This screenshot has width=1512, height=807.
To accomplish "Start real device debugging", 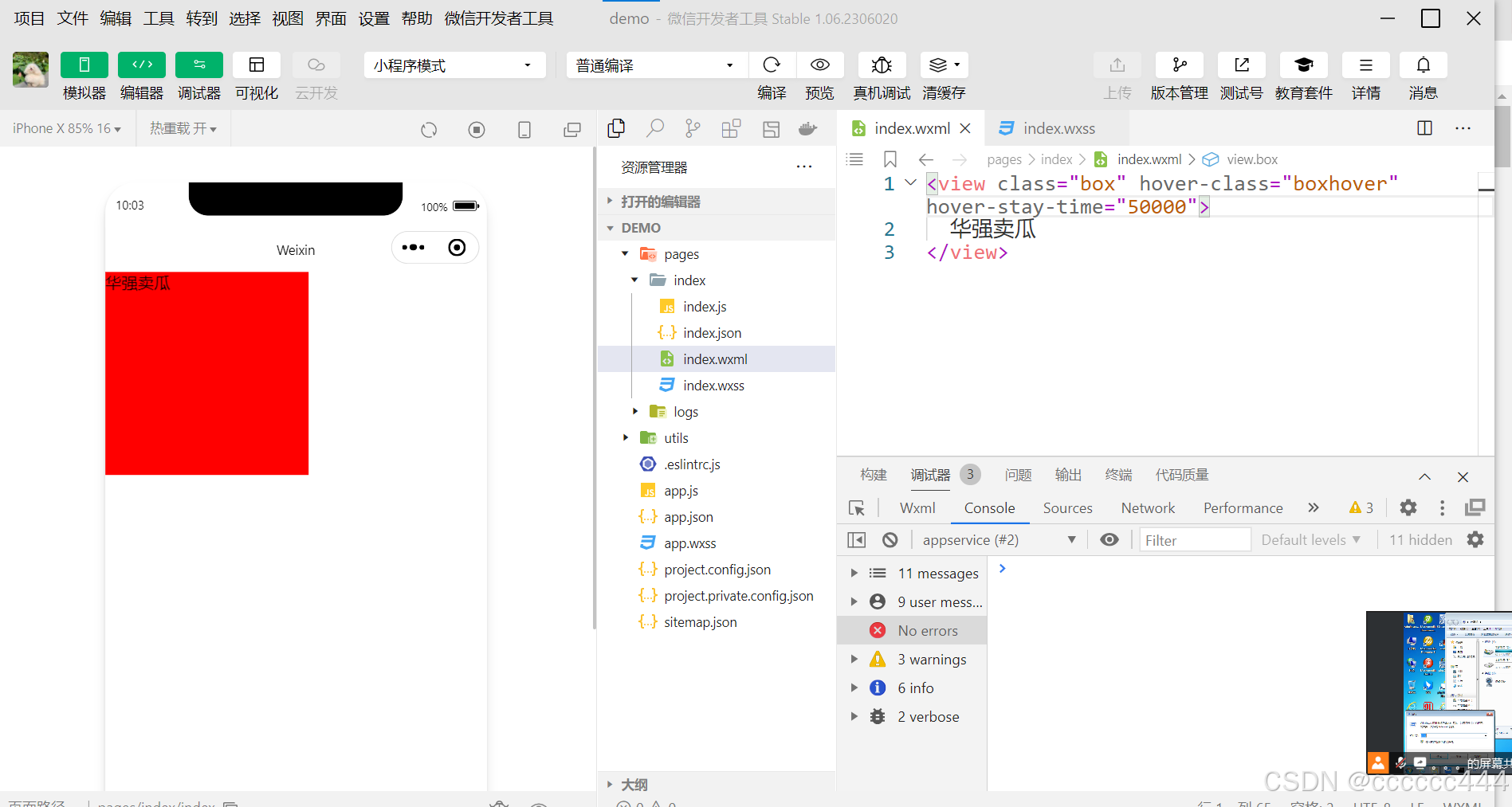I will [882, 65].
